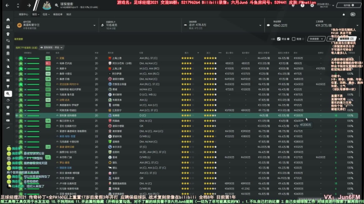This screenshot has height=204, width=364.
Task: Tick the select circle on 巴黎圣日耳曼 row
Action: tap(17, 84)
